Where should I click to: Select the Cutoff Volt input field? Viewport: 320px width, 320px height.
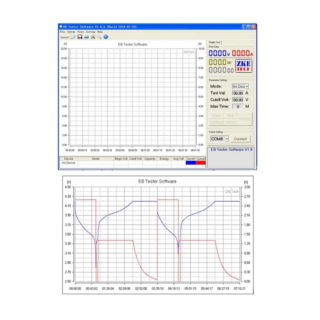[x=238, y=100]
